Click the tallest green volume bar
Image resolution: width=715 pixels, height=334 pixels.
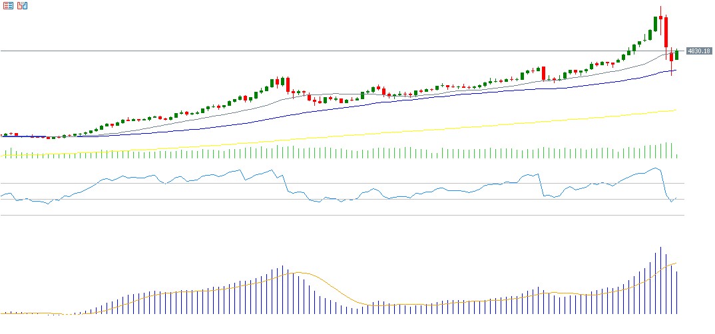point(671,150)
